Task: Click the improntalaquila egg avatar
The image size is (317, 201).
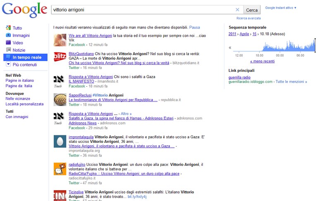Action: coord(60,141)
